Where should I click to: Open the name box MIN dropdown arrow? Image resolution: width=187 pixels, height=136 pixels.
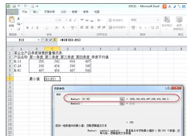(x=39, y=40)
